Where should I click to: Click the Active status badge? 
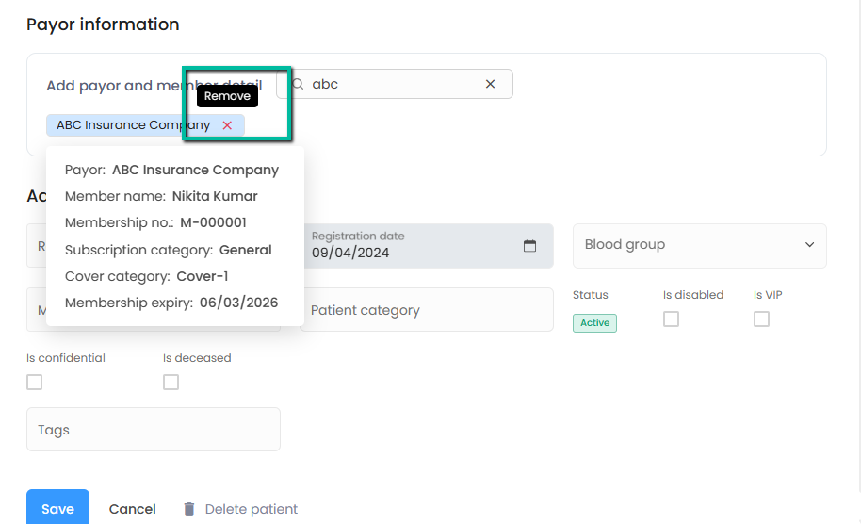(594, 322)
